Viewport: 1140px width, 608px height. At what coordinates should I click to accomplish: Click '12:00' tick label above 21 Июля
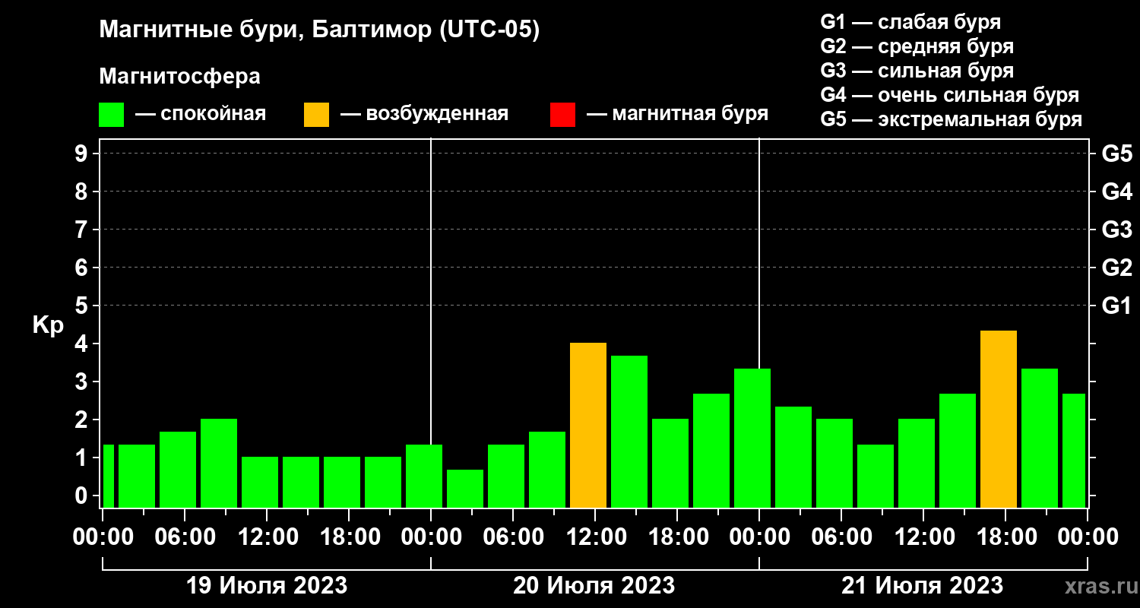coord(923,537)
